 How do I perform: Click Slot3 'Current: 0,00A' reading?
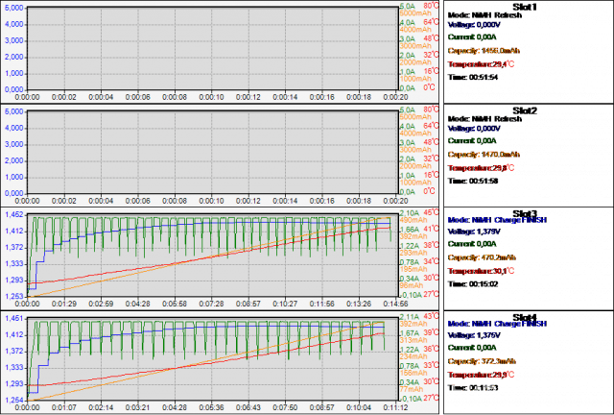coord(472,244)
